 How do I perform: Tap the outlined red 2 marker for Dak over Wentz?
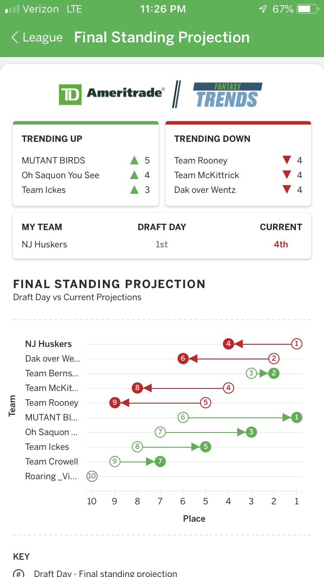coord(273,359)
